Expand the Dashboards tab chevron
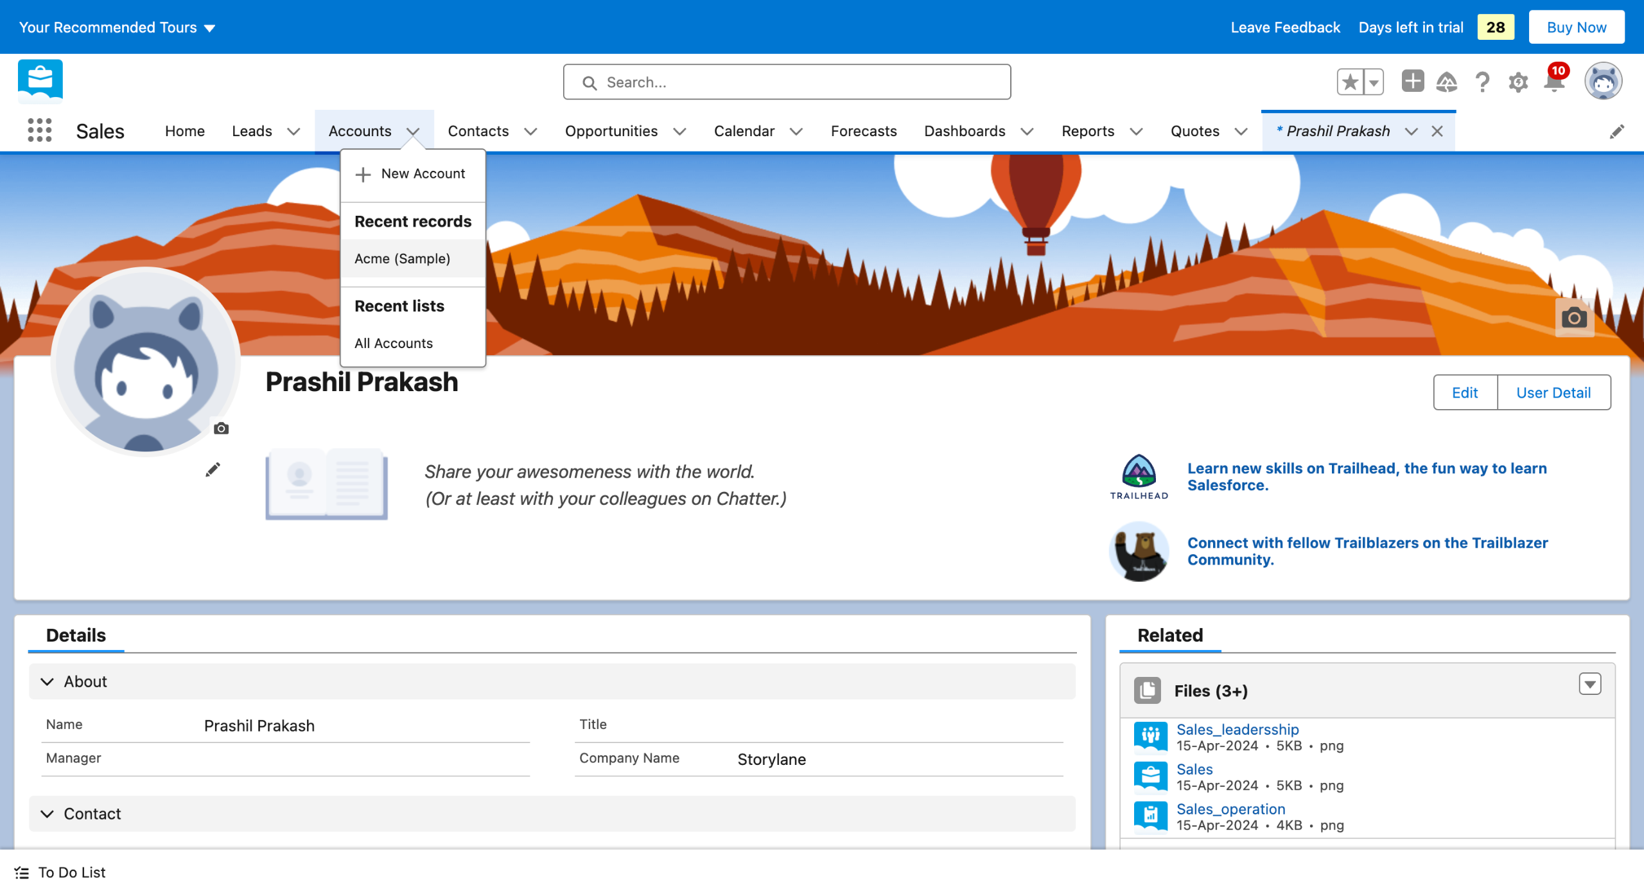1644x894 pixels. [1027, 132]
